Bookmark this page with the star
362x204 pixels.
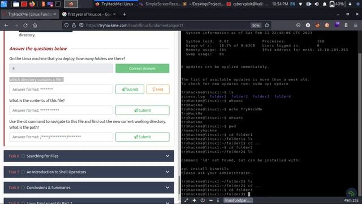point(267,25)
